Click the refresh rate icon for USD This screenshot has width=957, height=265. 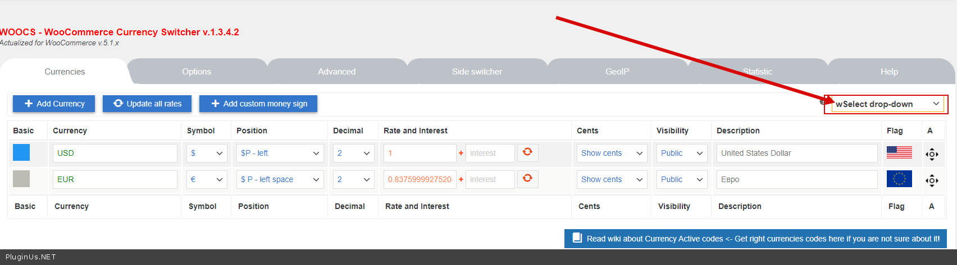point(527,152)
